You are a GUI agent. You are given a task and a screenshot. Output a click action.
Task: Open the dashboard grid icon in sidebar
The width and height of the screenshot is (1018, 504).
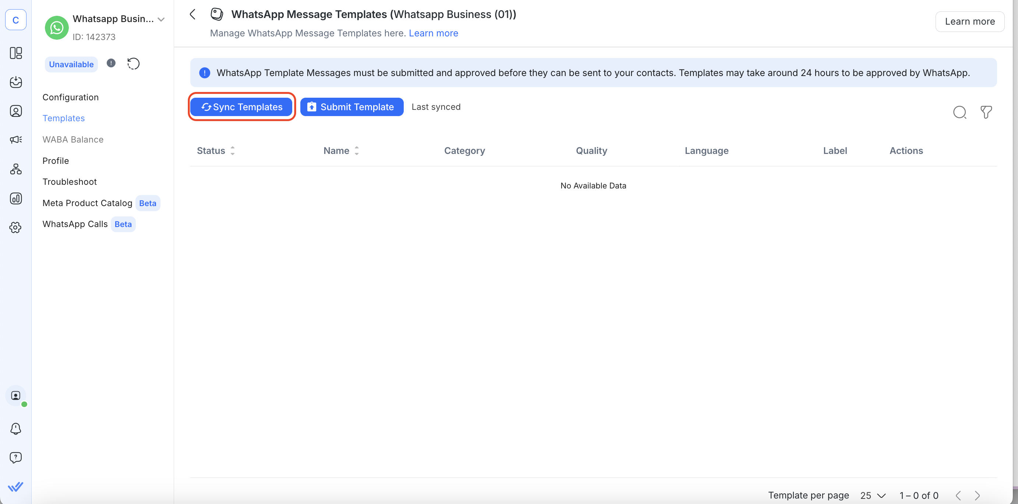click(x=16, y=53)
